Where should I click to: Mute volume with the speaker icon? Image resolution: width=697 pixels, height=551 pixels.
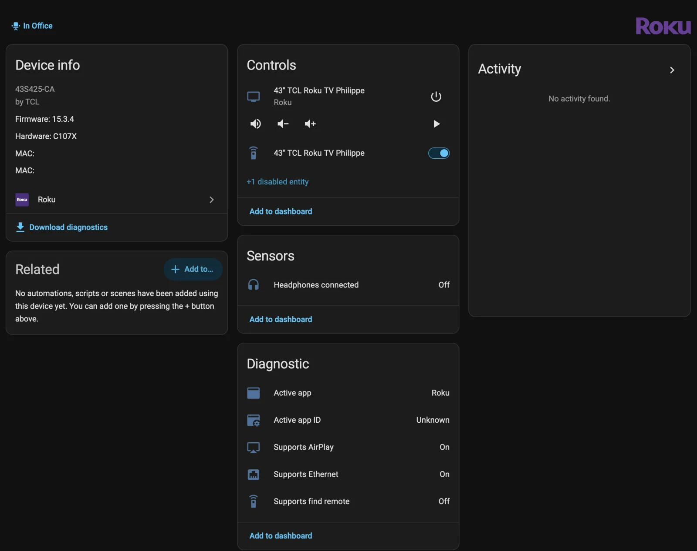[256, 124]
